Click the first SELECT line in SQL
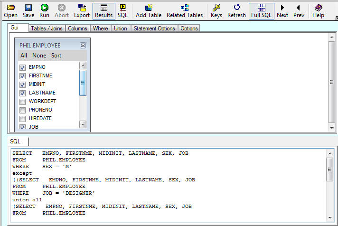Viewport: 338px width, 226px height. pyautogui.click(x=101, y=153)
